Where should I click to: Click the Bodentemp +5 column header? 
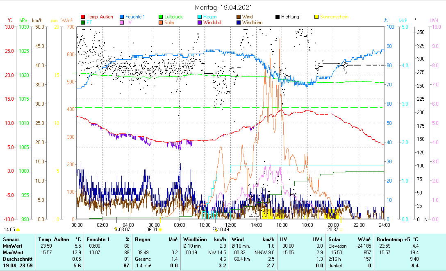(x=398, y=239)
